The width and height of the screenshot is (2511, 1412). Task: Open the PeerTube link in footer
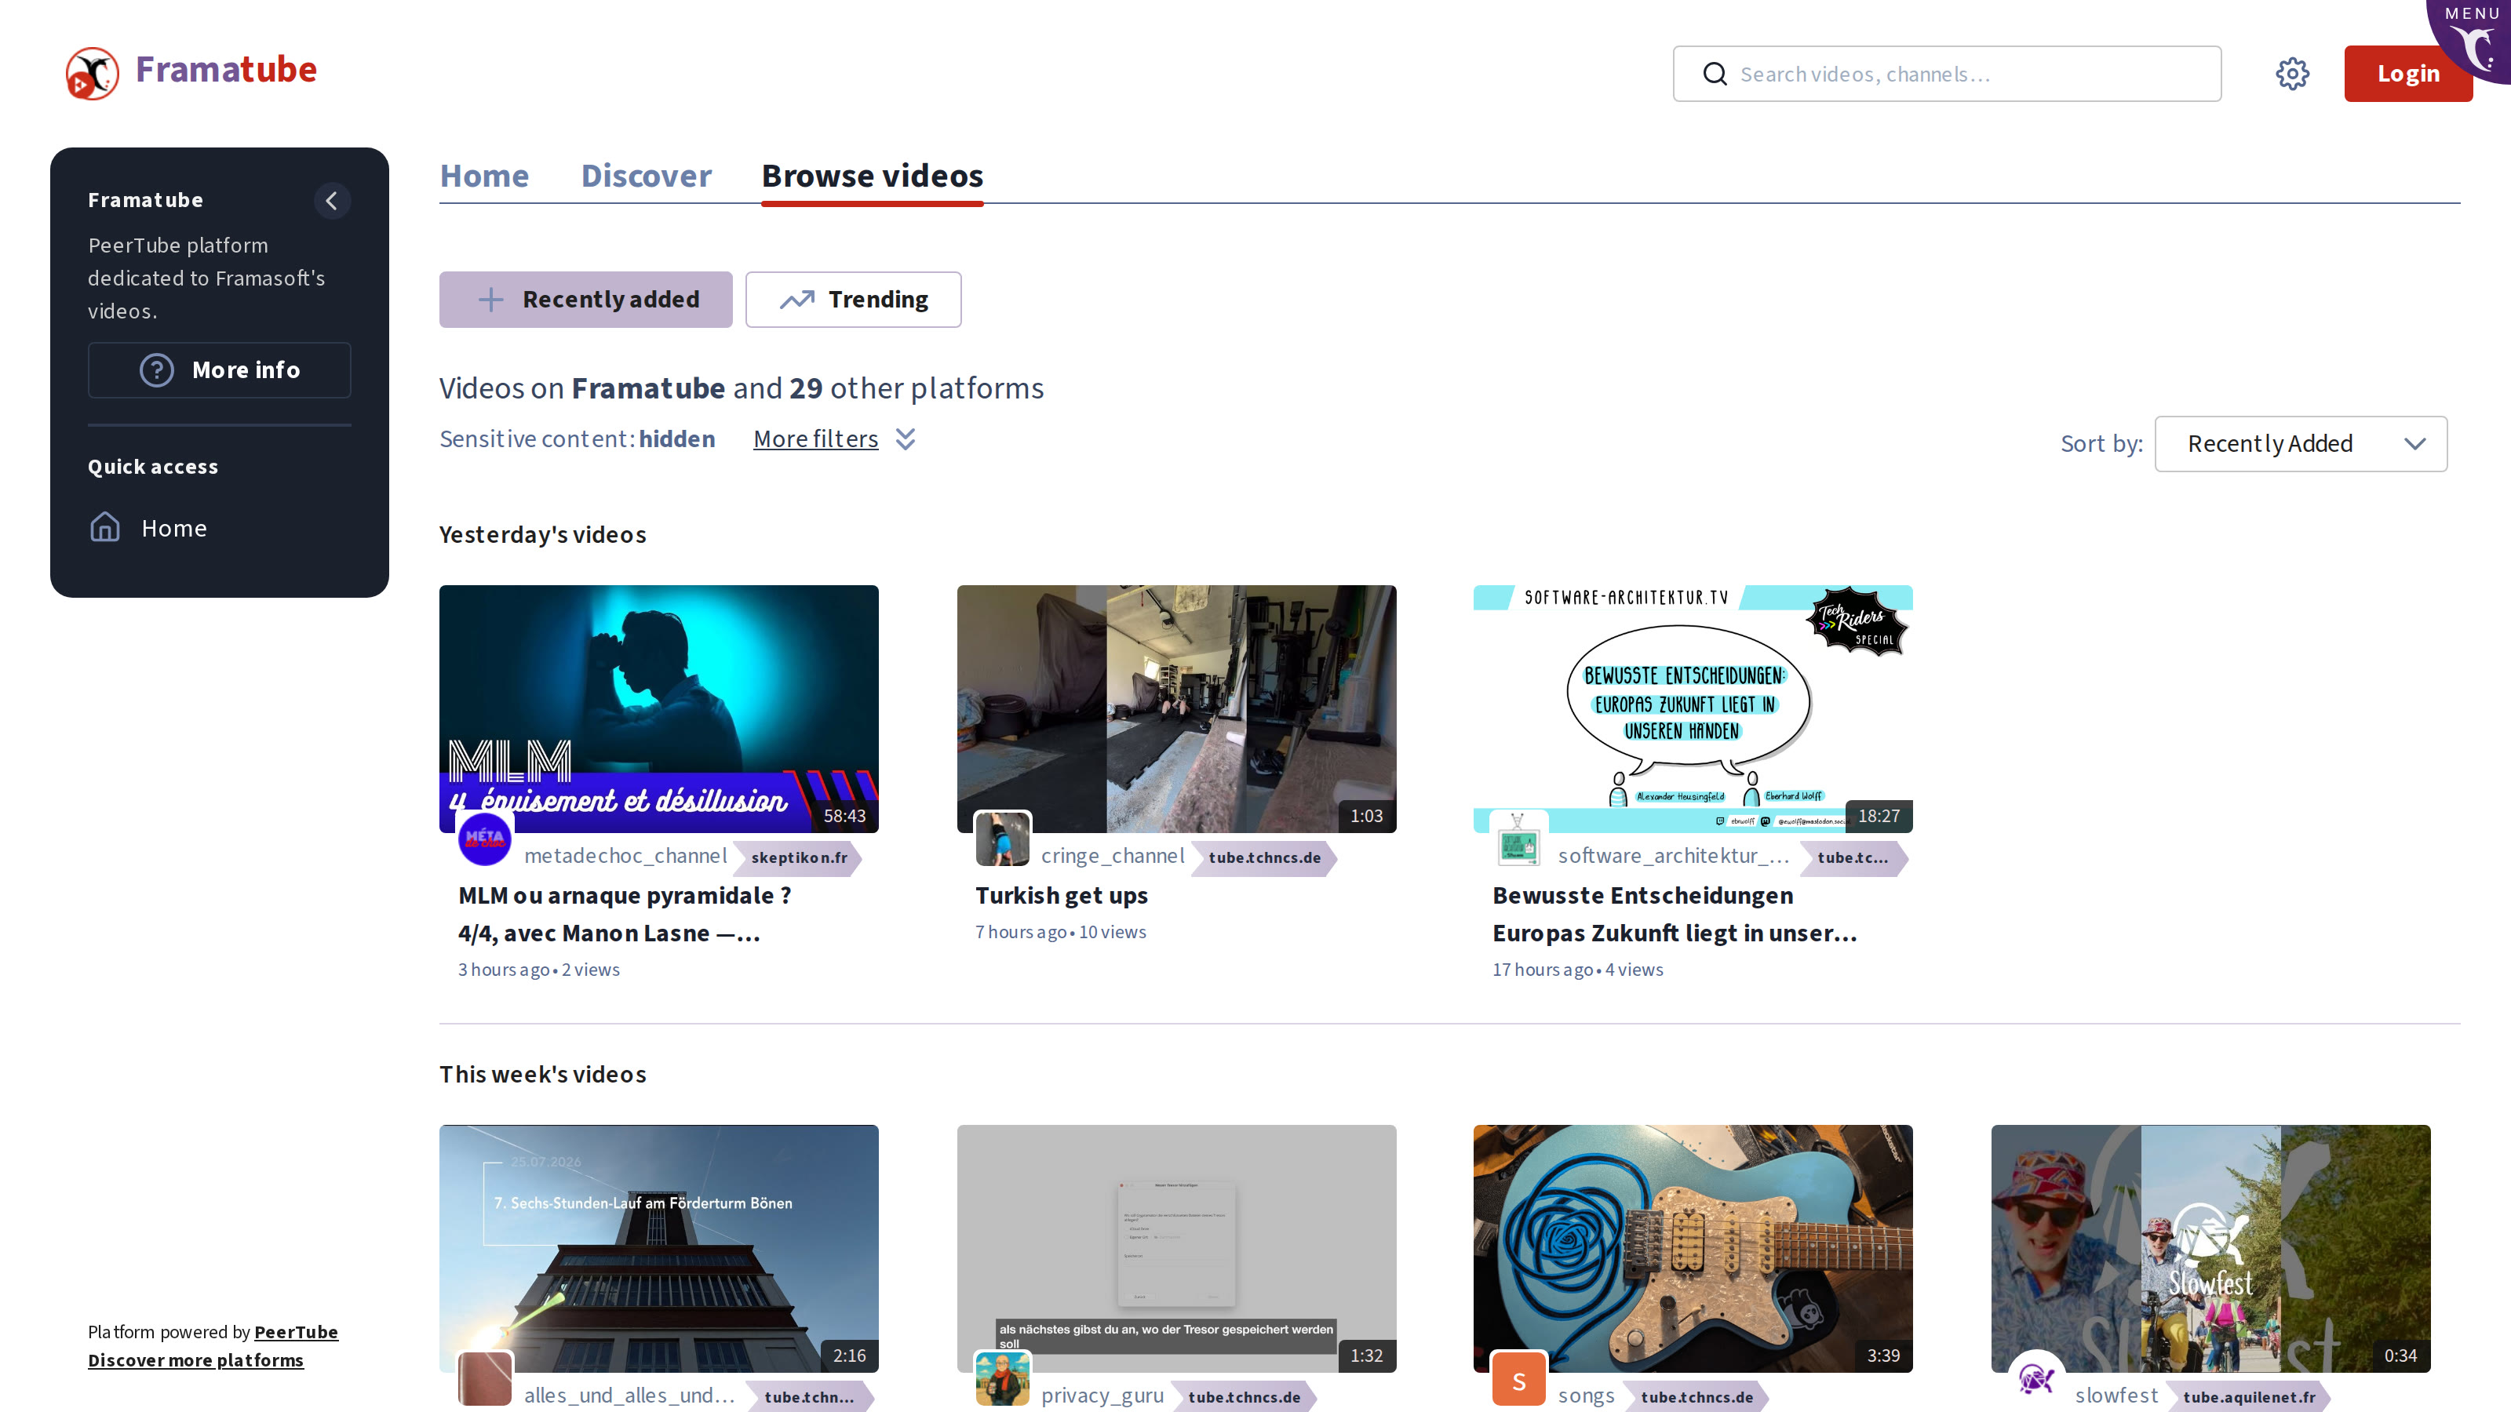pyautogui.click(x=297, y=1332)
